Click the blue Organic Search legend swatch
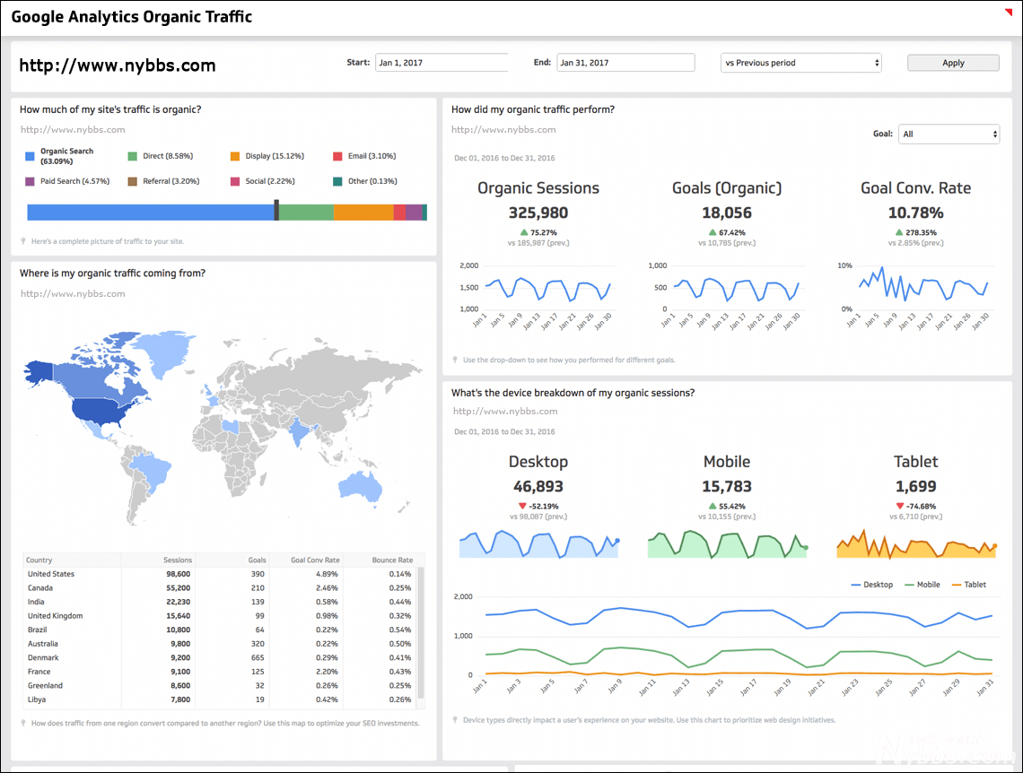 pos(30,156)
